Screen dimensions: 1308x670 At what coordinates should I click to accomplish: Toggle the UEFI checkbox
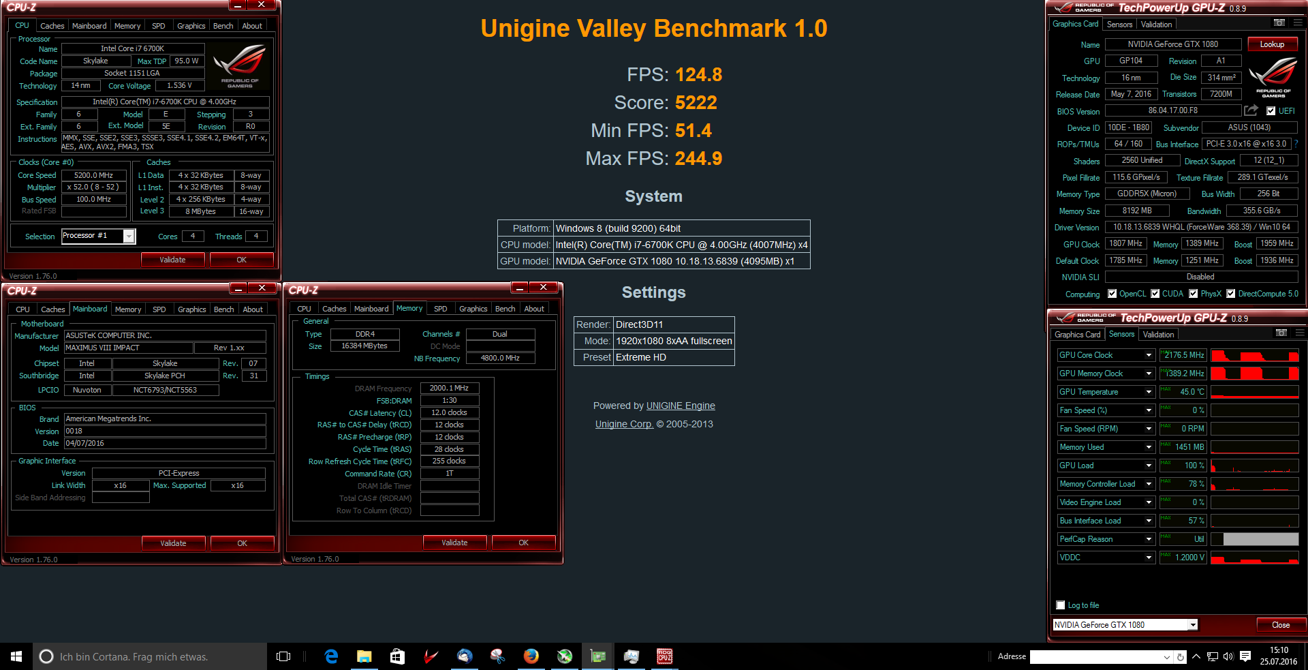(1271, 110)
